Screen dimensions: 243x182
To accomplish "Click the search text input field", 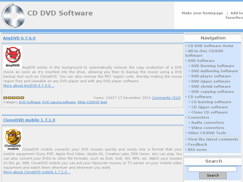I will [x=212, y=169].
